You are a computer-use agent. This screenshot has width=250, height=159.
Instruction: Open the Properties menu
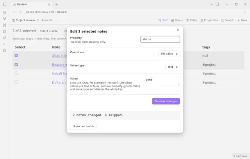pos(209,20)
